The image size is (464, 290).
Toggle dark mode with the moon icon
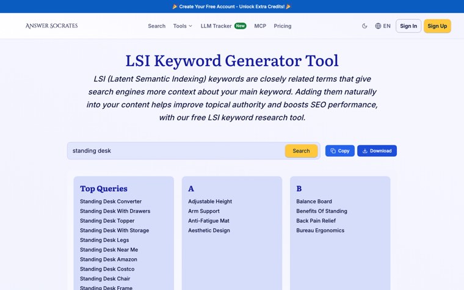tap(364, 26)
